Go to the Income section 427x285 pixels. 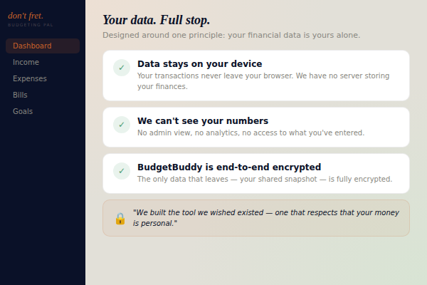click(x=26, y=63)
